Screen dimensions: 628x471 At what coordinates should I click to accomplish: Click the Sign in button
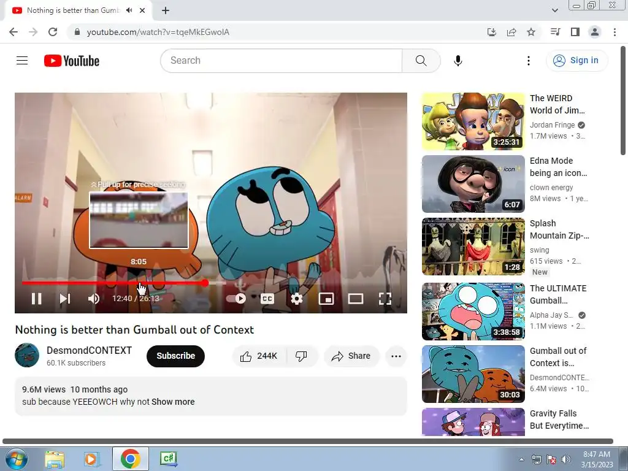point(576,61)
